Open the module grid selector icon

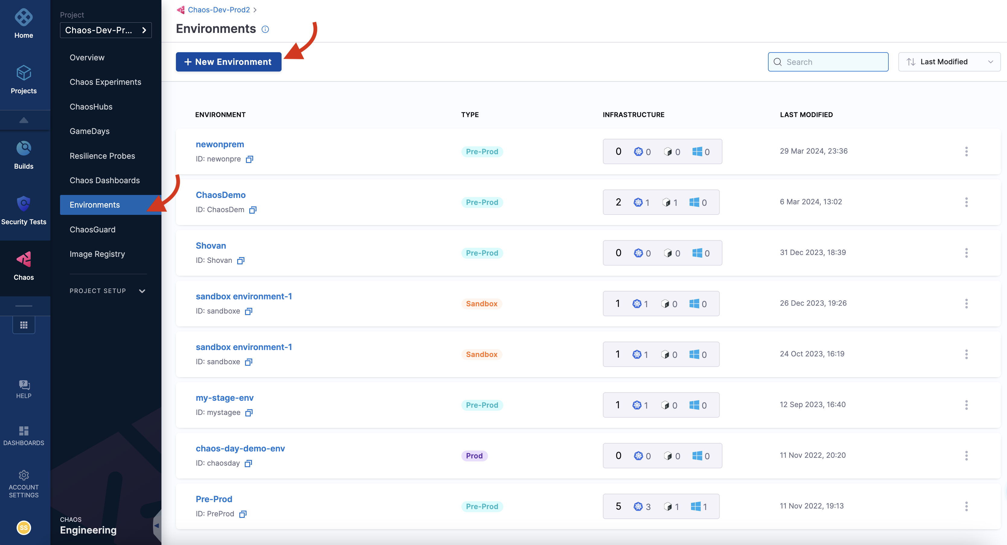click(x=24, y=325)
